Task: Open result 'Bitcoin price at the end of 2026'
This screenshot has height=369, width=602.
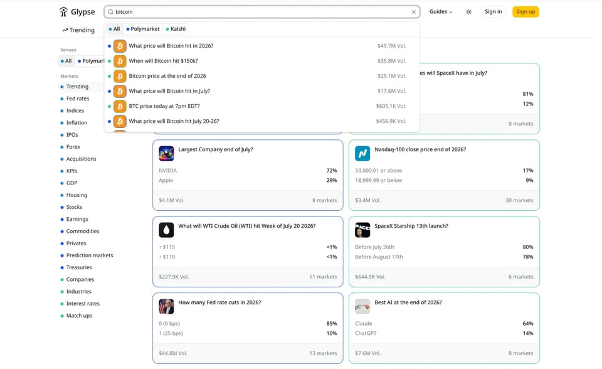Action: [x=262, y=76]
